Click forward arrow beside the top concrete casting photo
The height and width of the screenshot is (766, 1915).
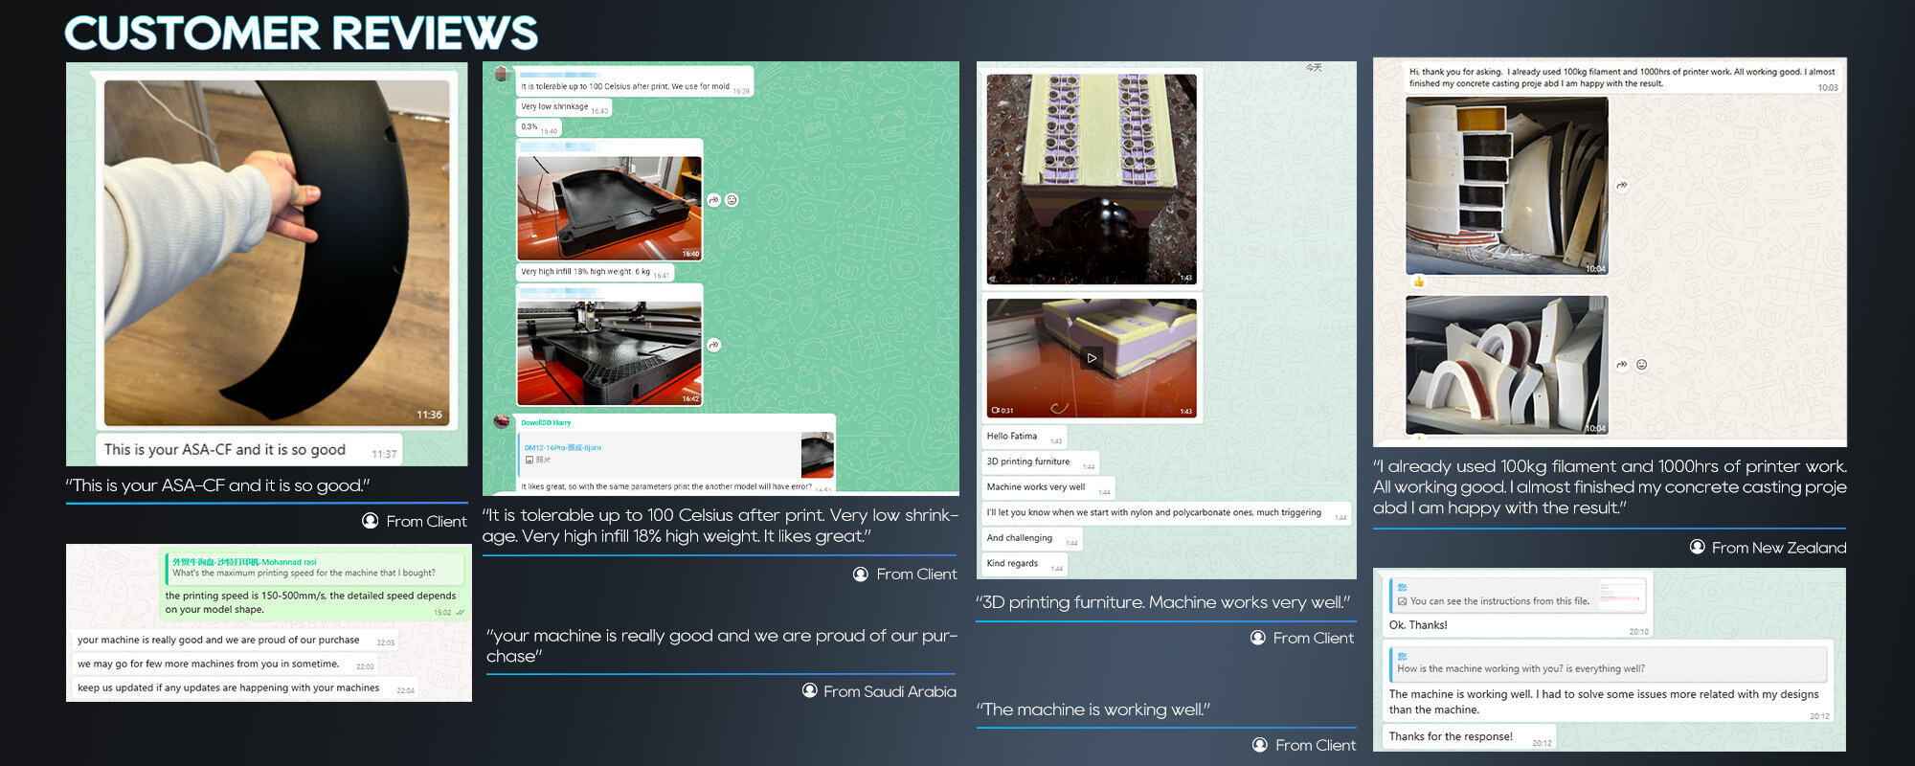click(1622, 186)
